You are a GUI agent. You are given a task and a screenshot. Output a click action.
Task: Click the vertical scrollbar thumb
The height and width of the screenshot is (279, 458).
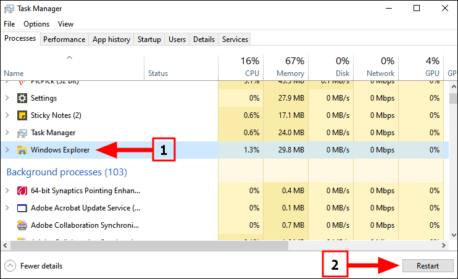pyautogui.click(x=453, y=98)
